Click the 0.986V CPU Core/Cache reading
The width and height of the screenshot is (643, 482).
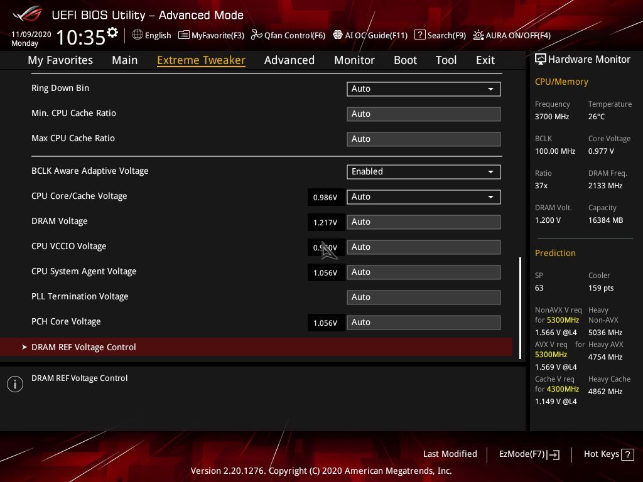click(325, 198)
